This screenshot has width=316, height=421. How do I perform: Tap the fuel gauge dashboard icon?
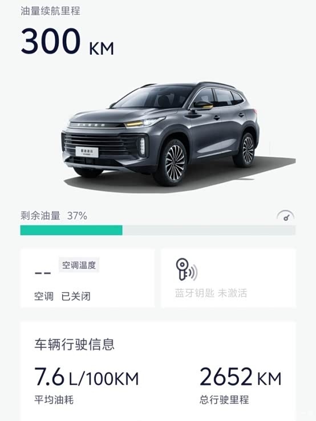pyautogui.click(x=286, y=216)
